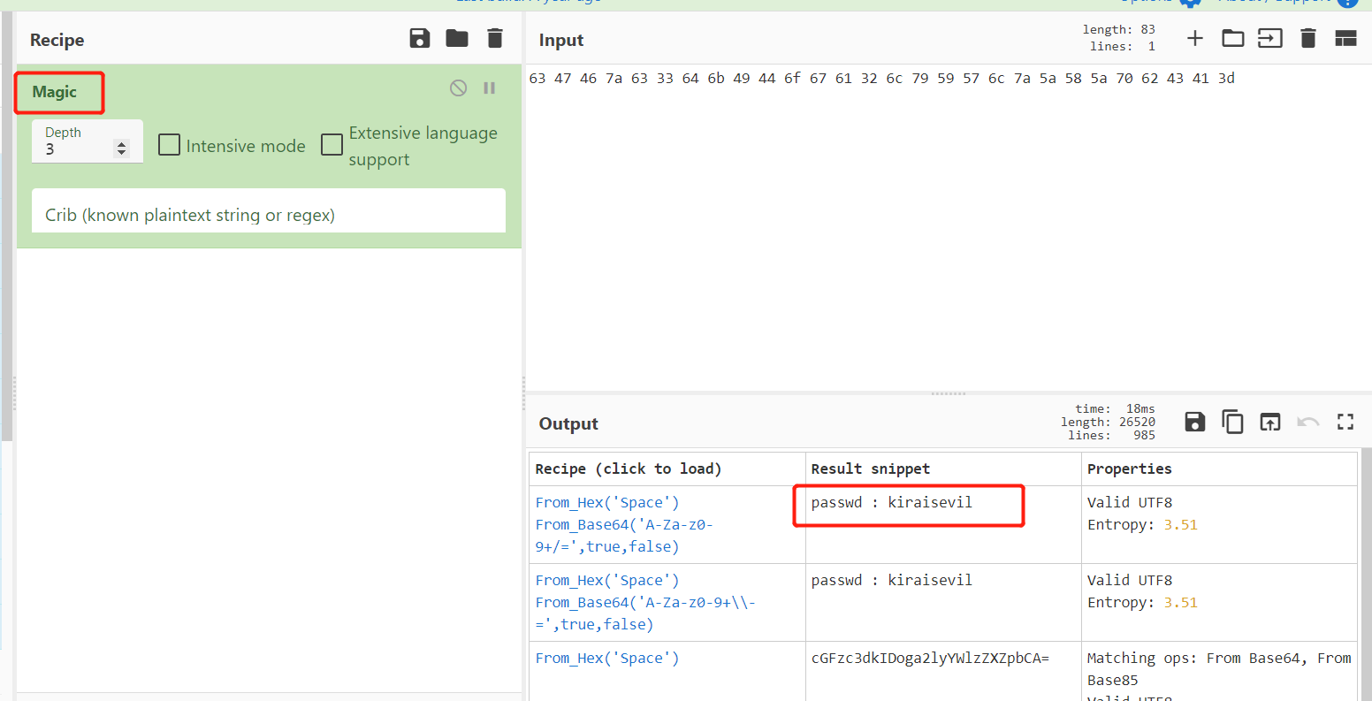The height and width of the screenshot is (701, 1372).
Task: Click into the hex Input text area
Action: pyautogui.click(x=949, y=228)
